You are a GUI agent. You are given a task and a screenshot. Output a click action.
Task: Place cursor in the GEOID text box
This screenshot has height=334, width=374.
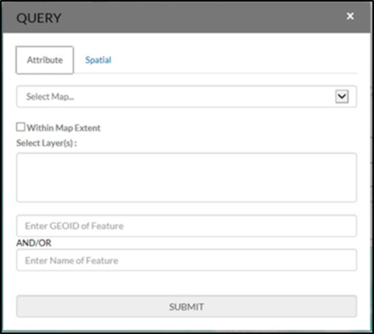point(186,226)
